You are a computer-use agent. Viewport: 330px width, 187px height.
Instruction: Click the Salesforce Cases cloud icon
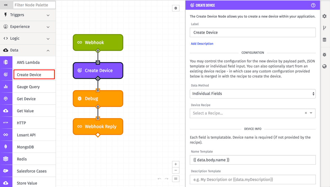pos(6,171)
